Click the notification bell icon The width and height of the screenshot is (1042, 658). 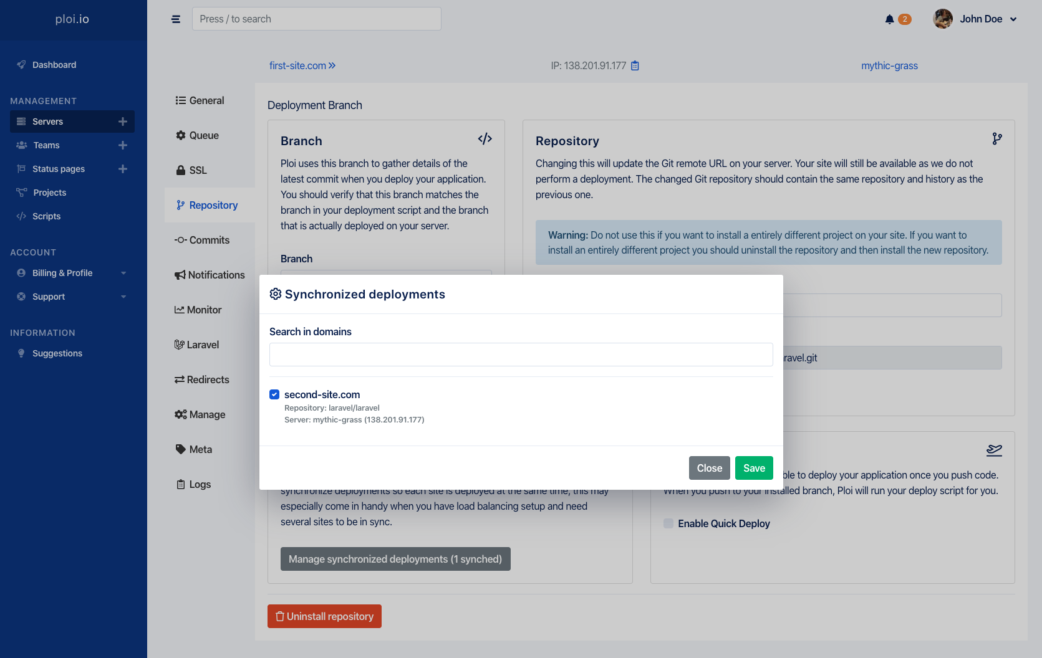(889, 19)
